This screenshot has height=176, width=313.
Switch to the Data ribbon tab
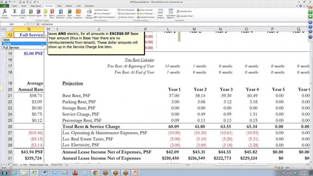pyautogui.click(x=60, y=6)
